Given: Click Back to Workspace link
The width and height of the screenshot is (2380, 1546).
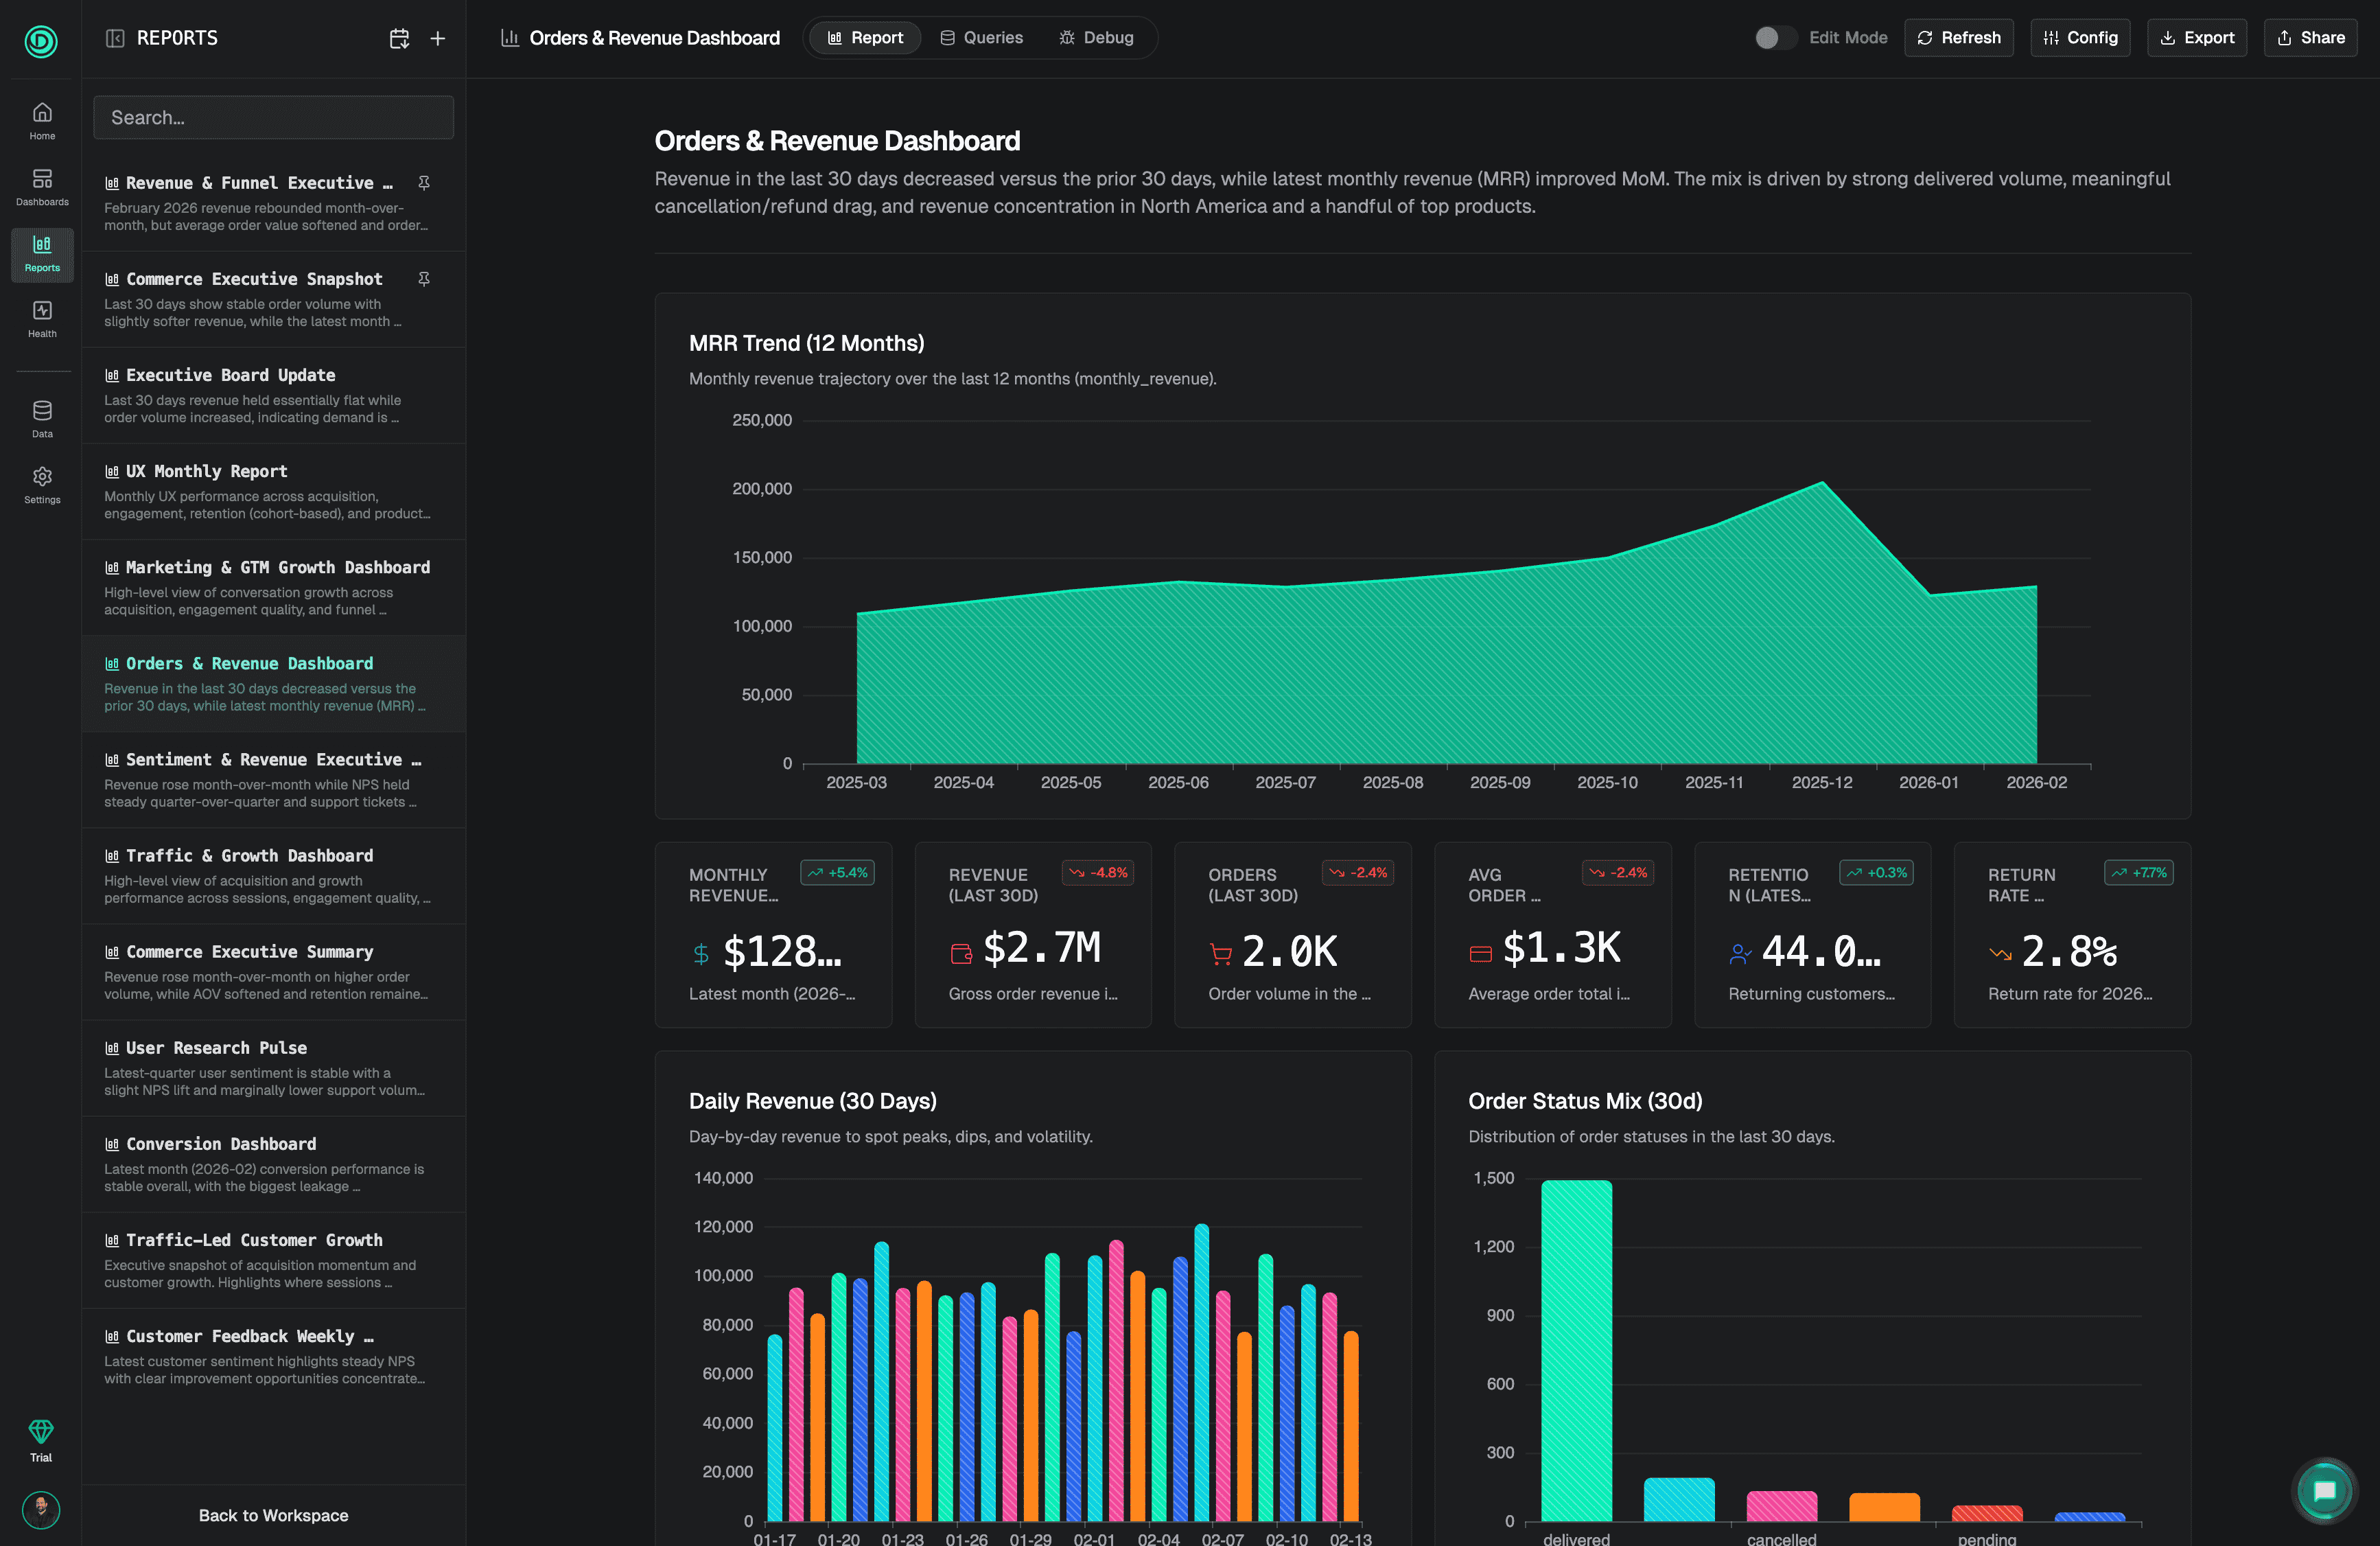Looking at the screenshot, I should (273, 1515).
